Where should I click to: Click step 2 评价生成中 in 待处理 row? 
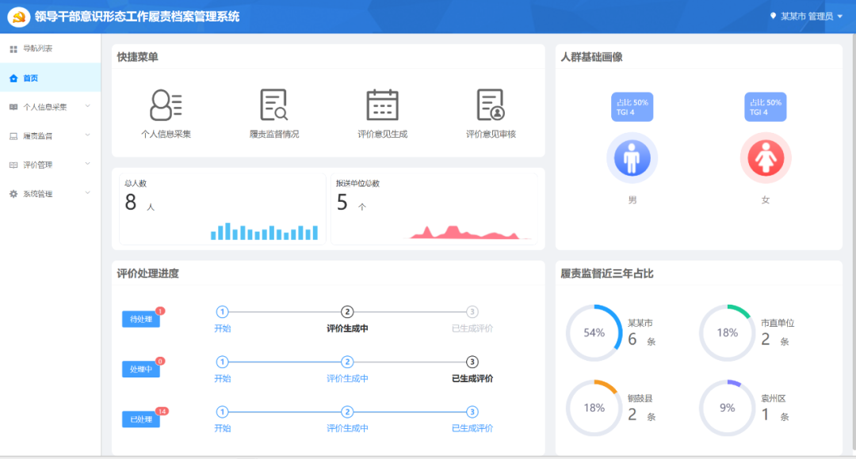pyautogui.click(x=347, y=312)
